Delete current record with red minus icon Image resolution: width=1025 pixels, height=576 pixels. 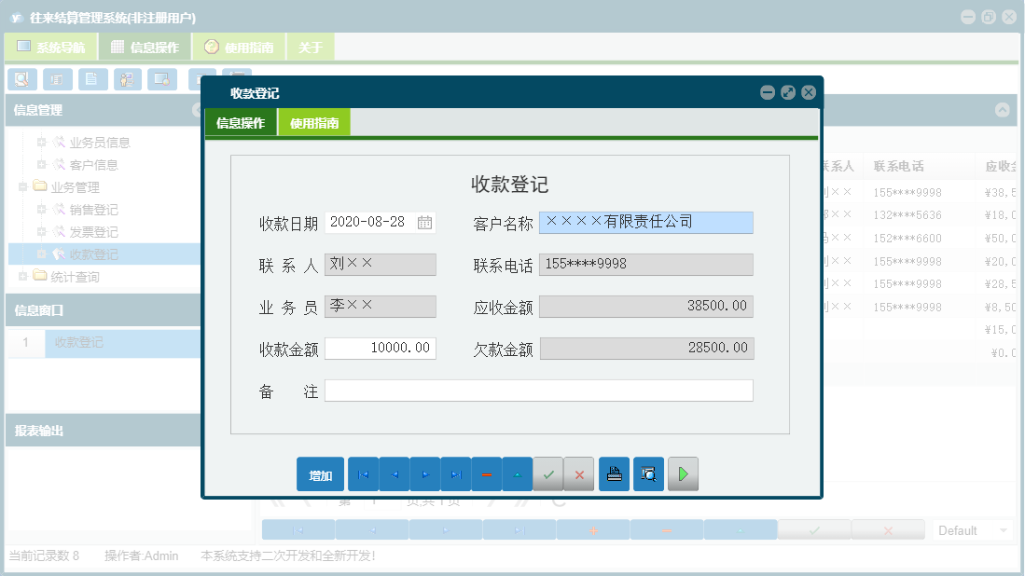486,473
